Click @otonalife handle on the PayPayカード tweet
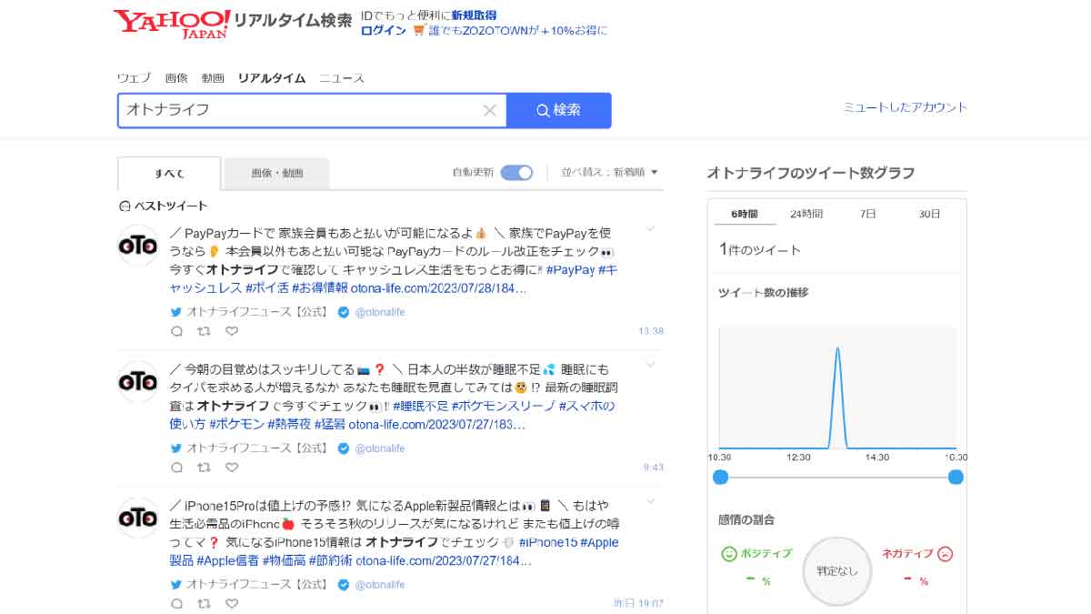1091x614 pixels. point(379,312)
